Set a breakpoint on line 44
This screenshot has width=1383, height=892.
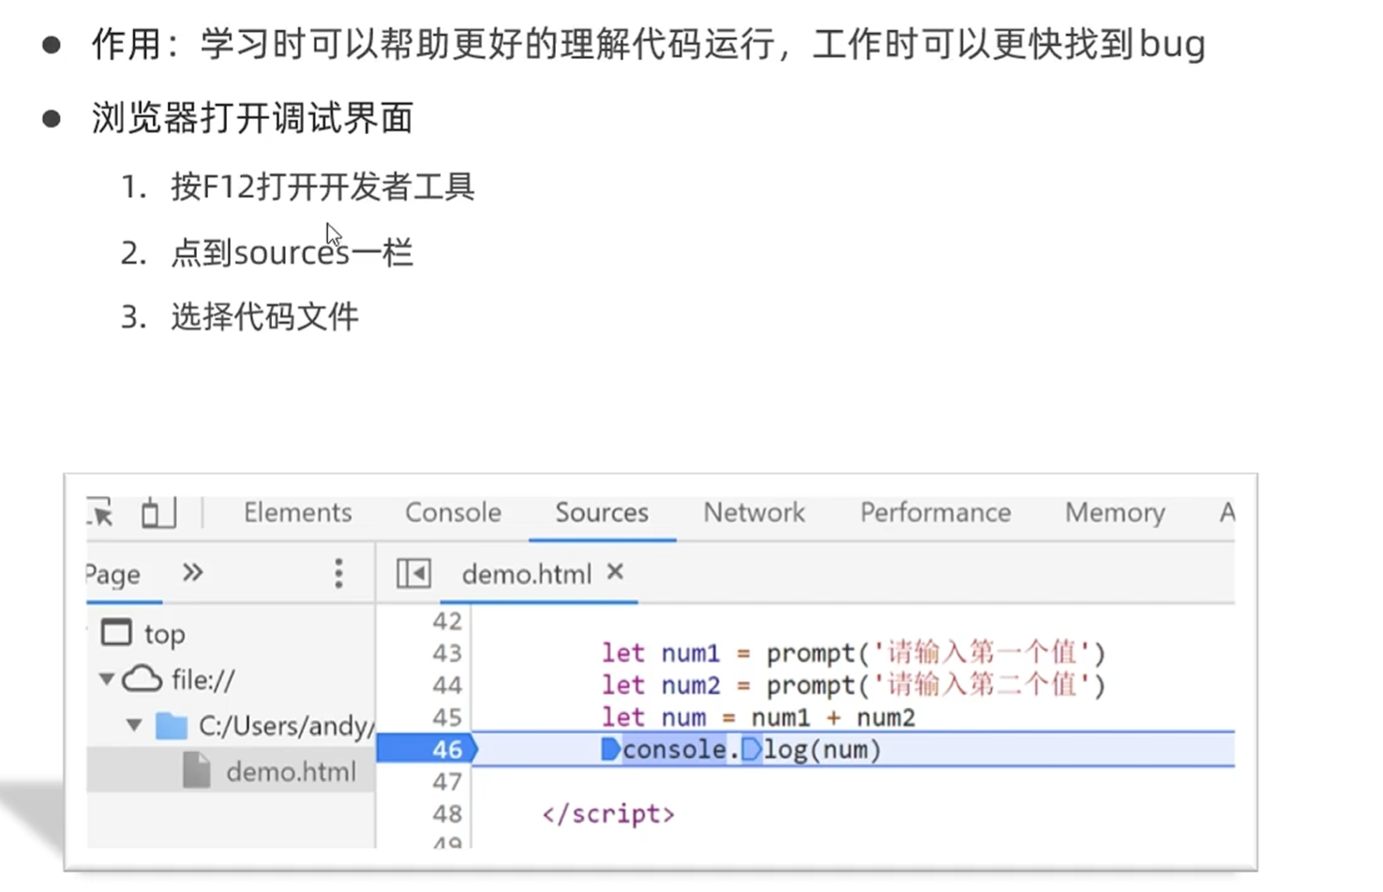tap(447, 686)
